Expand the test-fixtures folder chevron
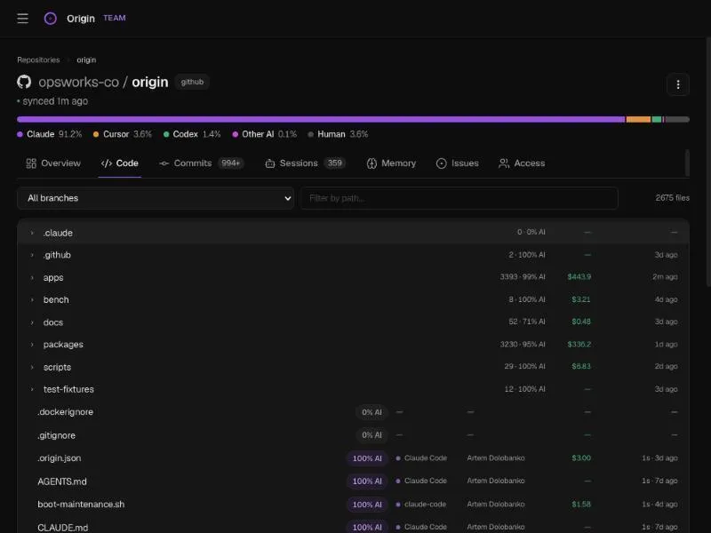Viewport: 711px width, 533px height. 32,389
